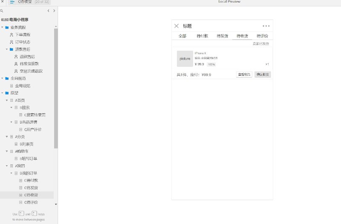Open the C用户评价 page
The image size is (341, 224).
[x=33, y=129]
